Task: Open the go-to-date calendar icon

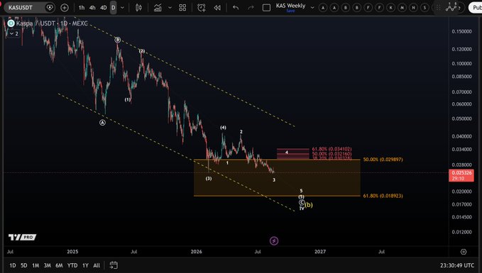Action: [x=114, y=265]
